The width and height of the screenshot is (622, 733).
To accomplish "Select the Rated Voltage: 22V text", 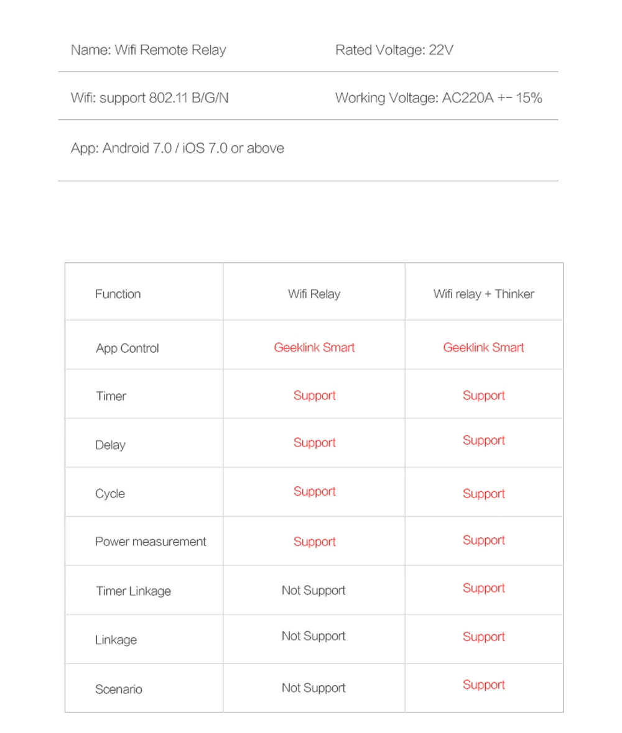I will tap(394, 50).
